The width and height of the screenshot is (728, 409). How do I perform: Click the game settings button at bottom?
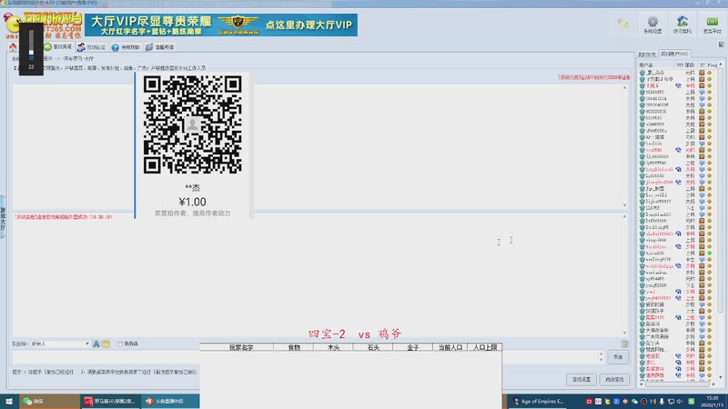[x=581, y=379]
